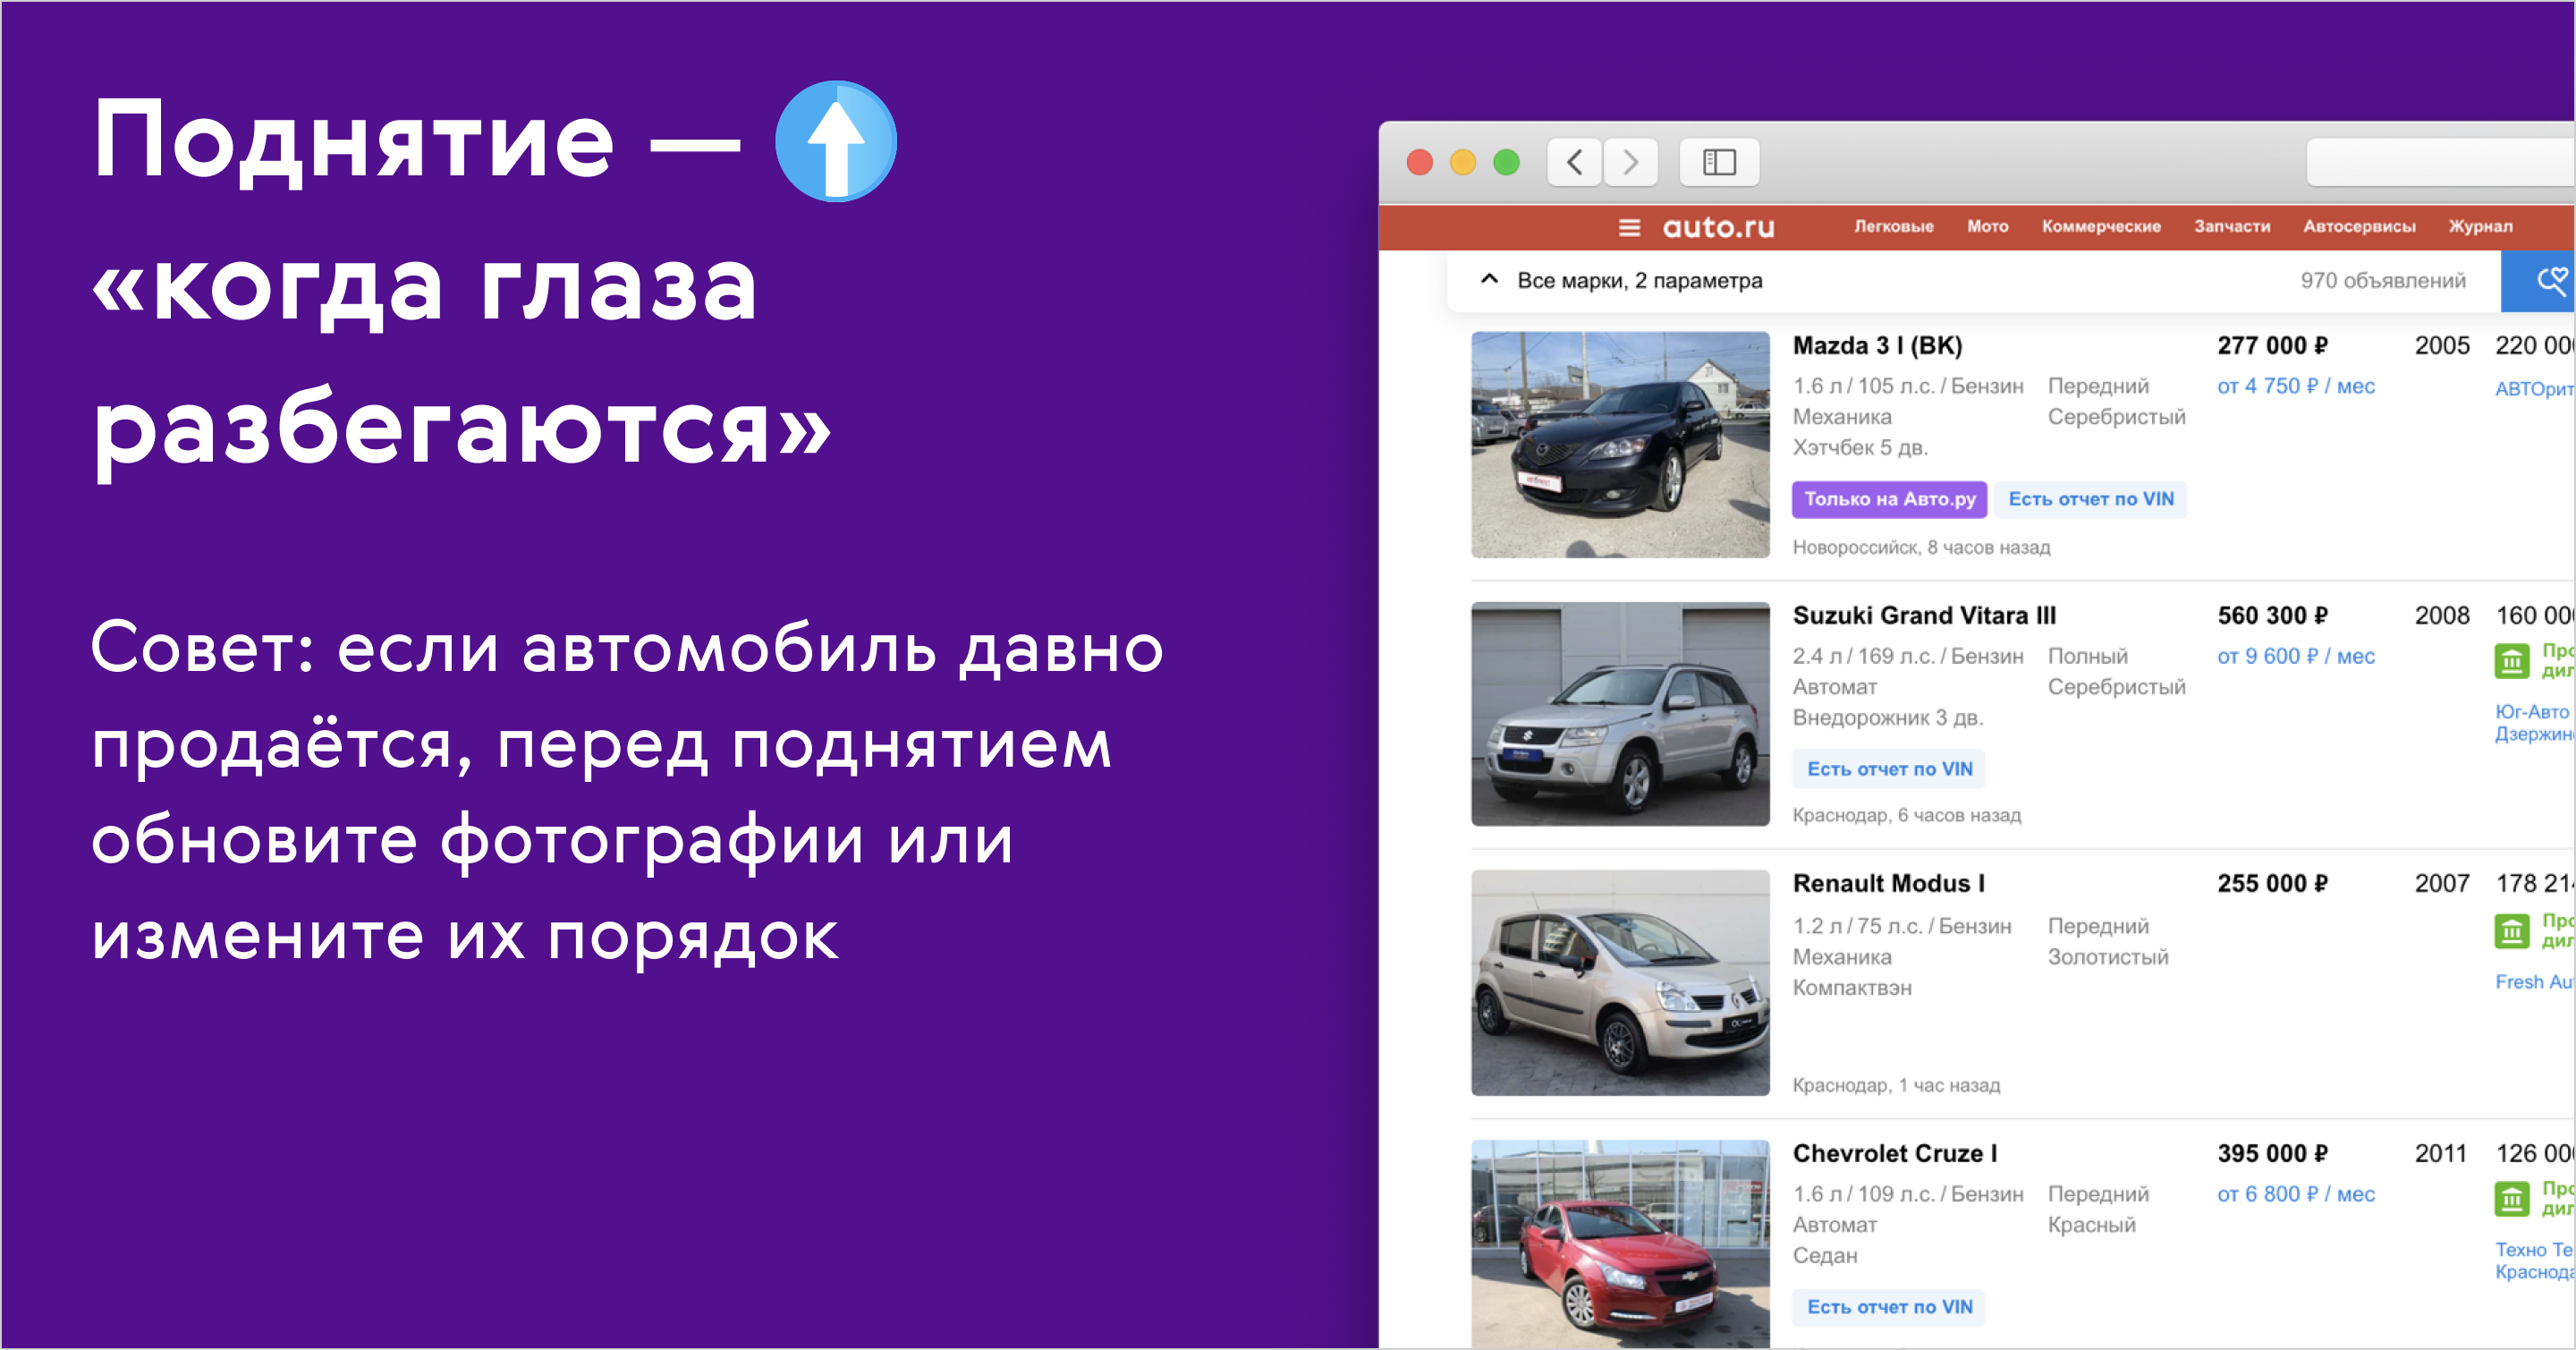This screenshot has width=2576, height=1350.
Task: Click 'Краснодар, 1 час назад' text
Action: click(x=1896, y=1086)
